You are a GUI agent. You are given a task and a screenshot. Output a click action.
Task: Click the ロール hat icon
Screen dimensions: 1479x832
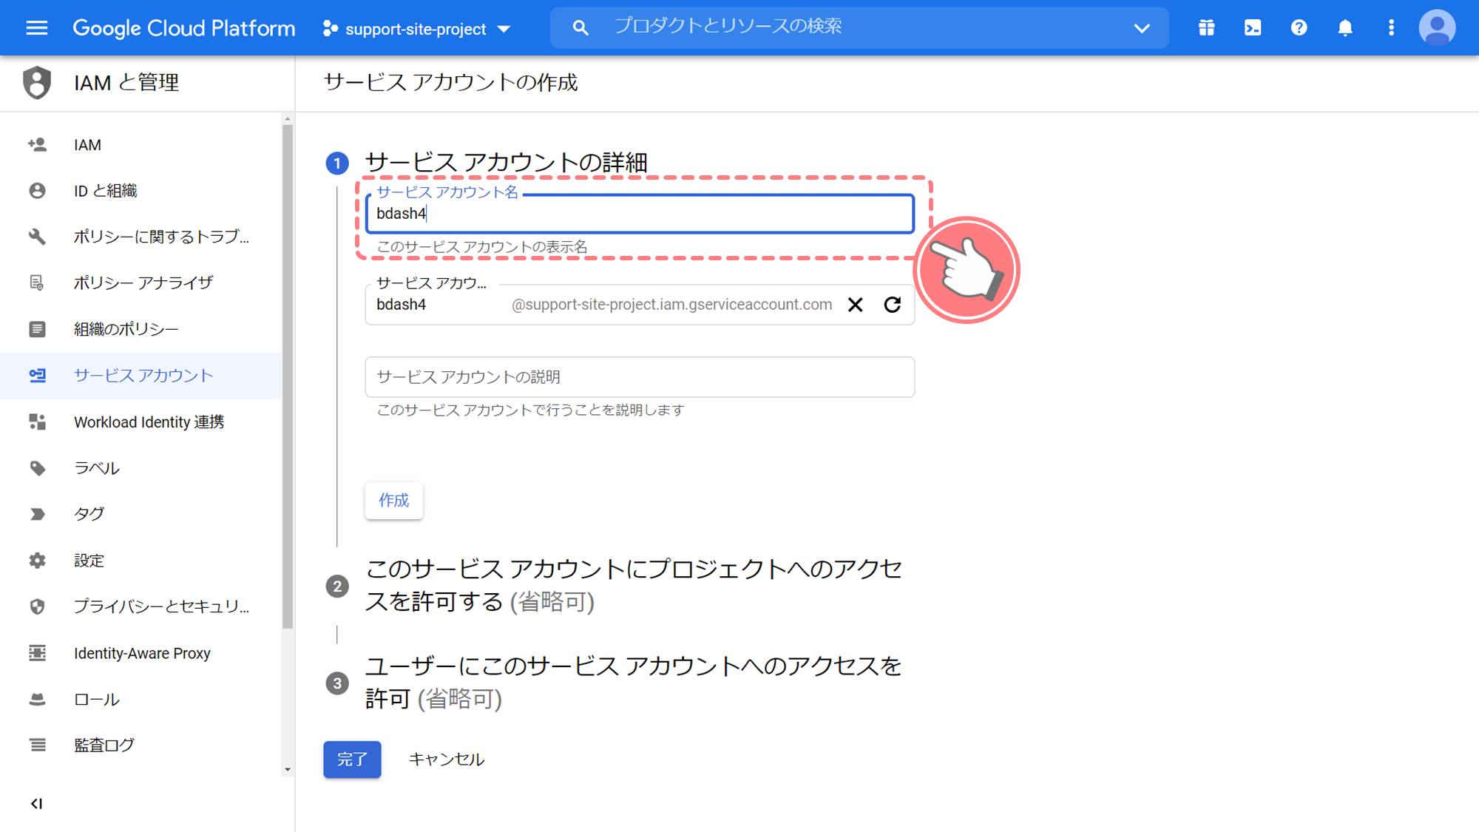pyautogui.click(x=37, y=699)
